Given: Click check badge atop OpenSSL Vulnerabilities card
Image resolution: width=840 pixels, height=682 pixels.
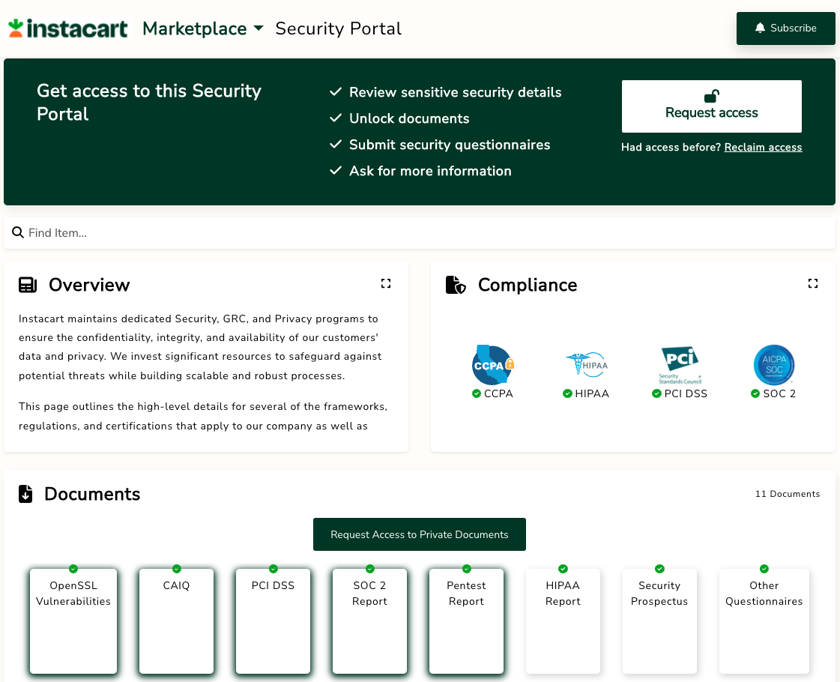Looking at the screenshot, I should coord(73,569).
